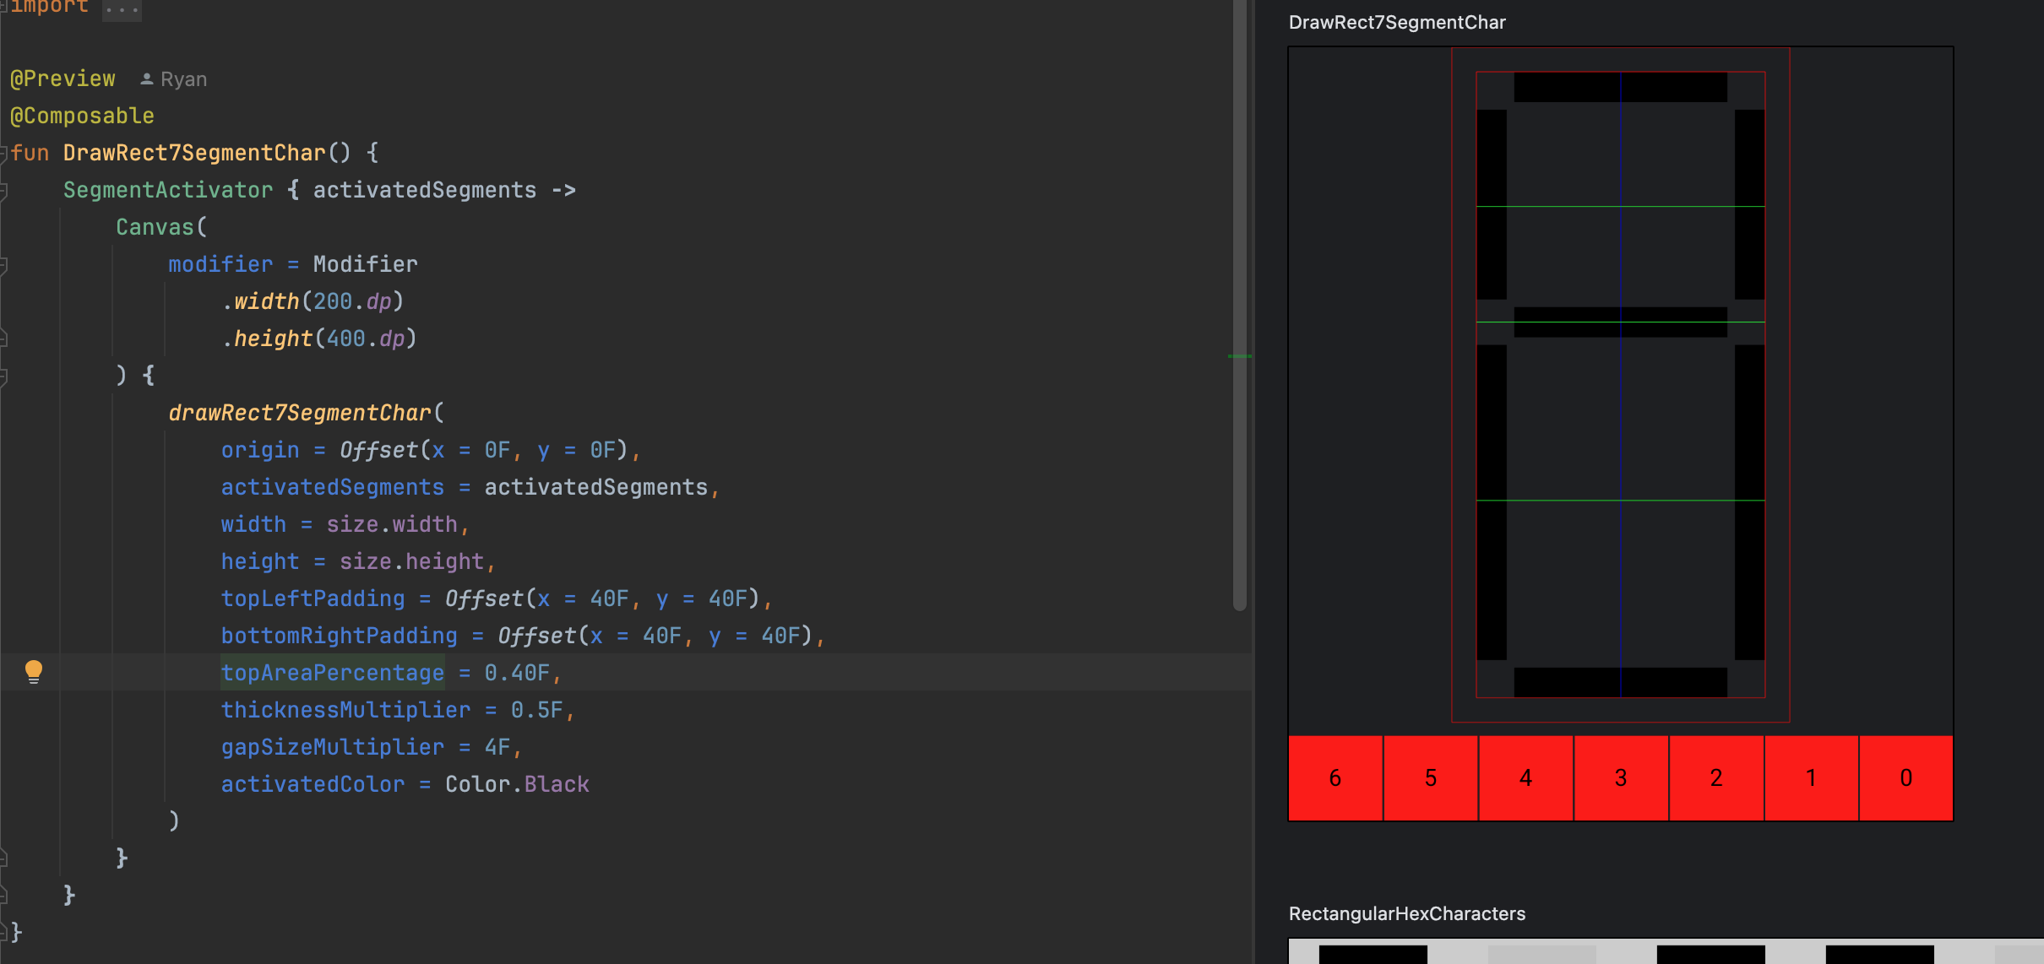Click the editor vertical scrollbar
Screen dimensions: 2044x964
click(1240, 304)
